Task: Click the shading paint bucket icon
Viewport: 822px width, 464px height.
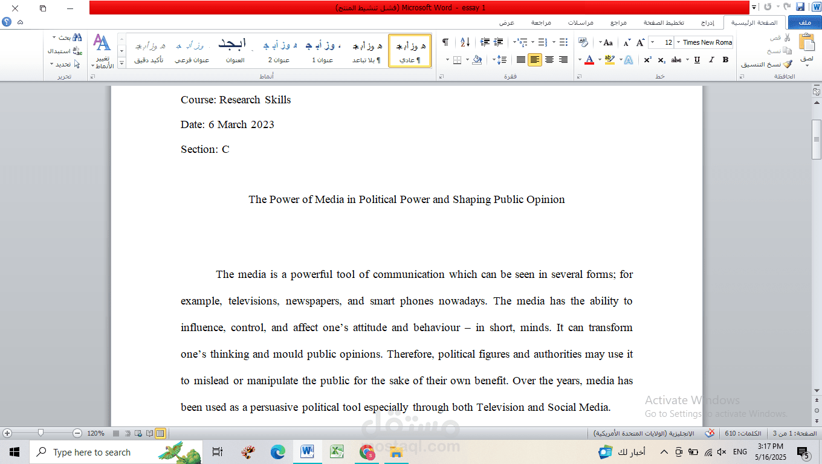Action: pyautogui.click(x=477, y=60)
